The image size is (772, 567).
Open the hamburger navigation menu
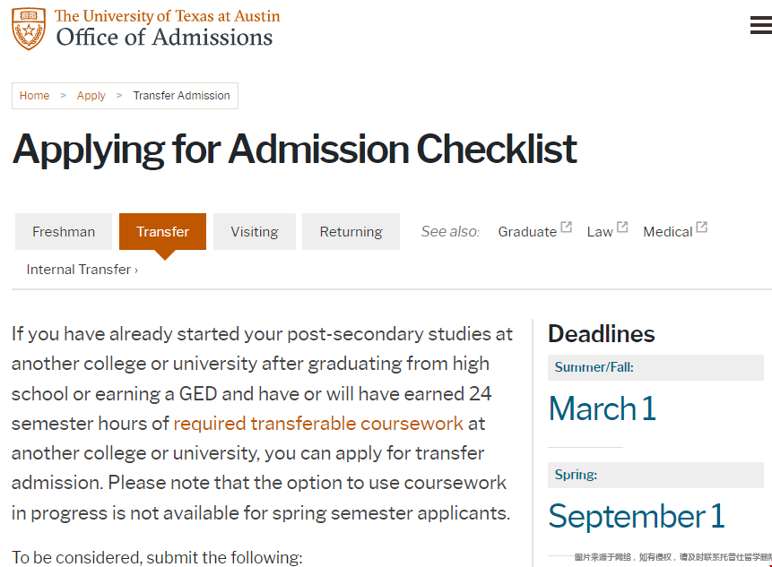pyautogui.click(x=760, y=26)
